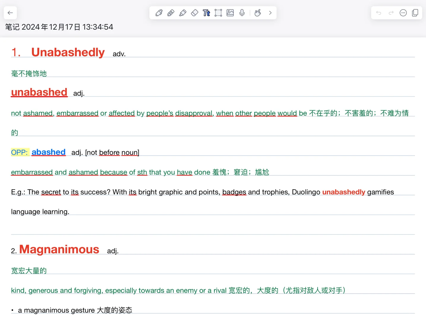426x319 pixels.
Task: Choose the Lasso selection tool
Action: (218, 13)
